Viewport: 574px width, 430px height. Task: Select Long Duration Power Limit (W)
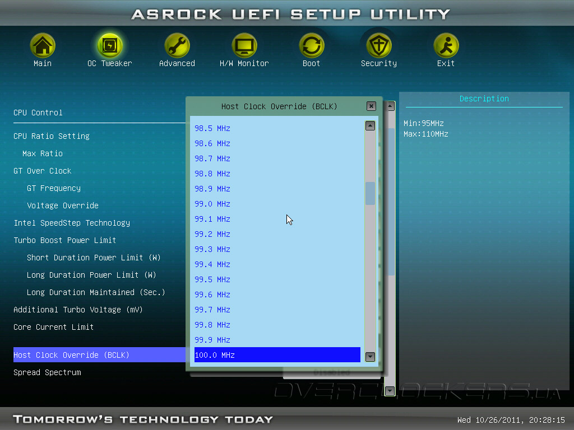click(x=91, y=275)
